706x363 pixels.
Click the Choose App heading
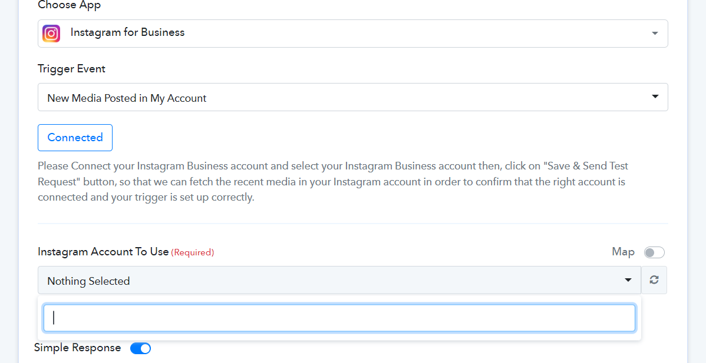[70, 5]
